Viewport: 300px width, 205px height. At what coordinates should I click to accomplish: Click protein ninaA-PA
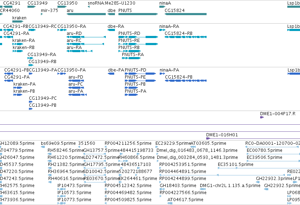(x=162, y=74)
